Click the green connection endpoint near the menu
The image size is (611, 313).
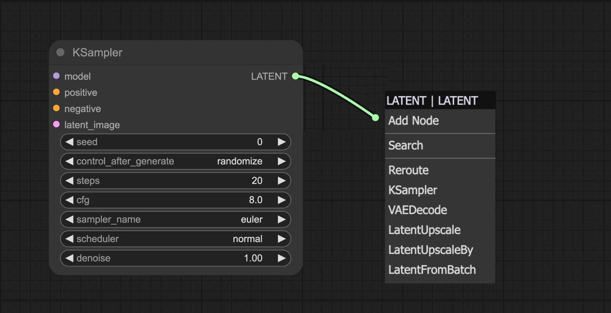[x=375, y=118]
